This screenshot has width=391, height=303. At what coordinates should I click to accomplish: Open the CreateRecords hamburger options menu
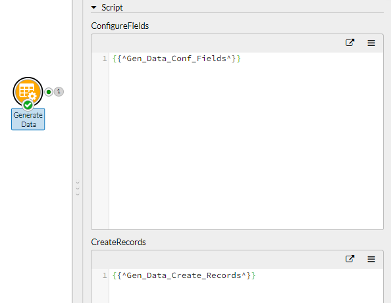tap(371, 259)
